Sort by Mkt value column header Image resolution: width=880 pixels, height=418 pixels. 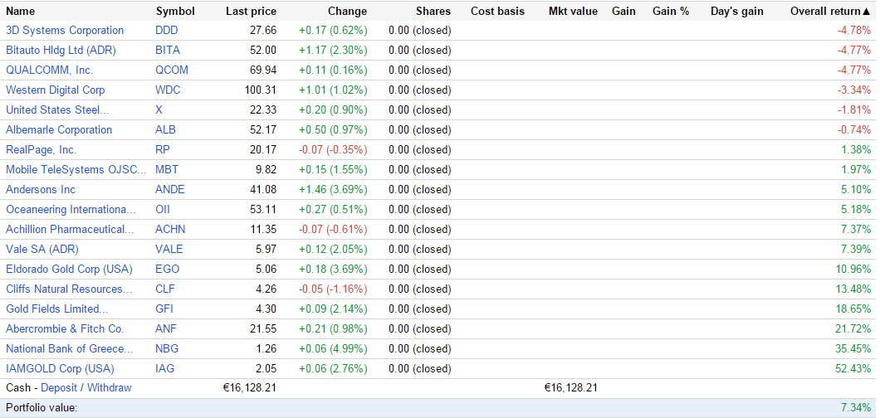point(573,12)
